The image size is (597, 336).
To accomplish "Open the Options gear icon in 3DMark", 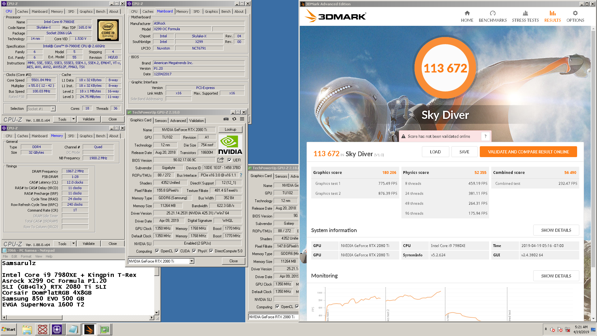I will pos(575,13).
